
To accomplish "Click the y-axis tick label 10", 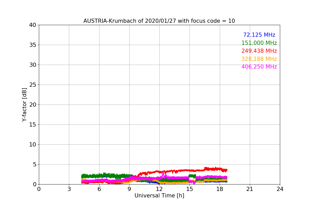I will click(x=32, y=145).
